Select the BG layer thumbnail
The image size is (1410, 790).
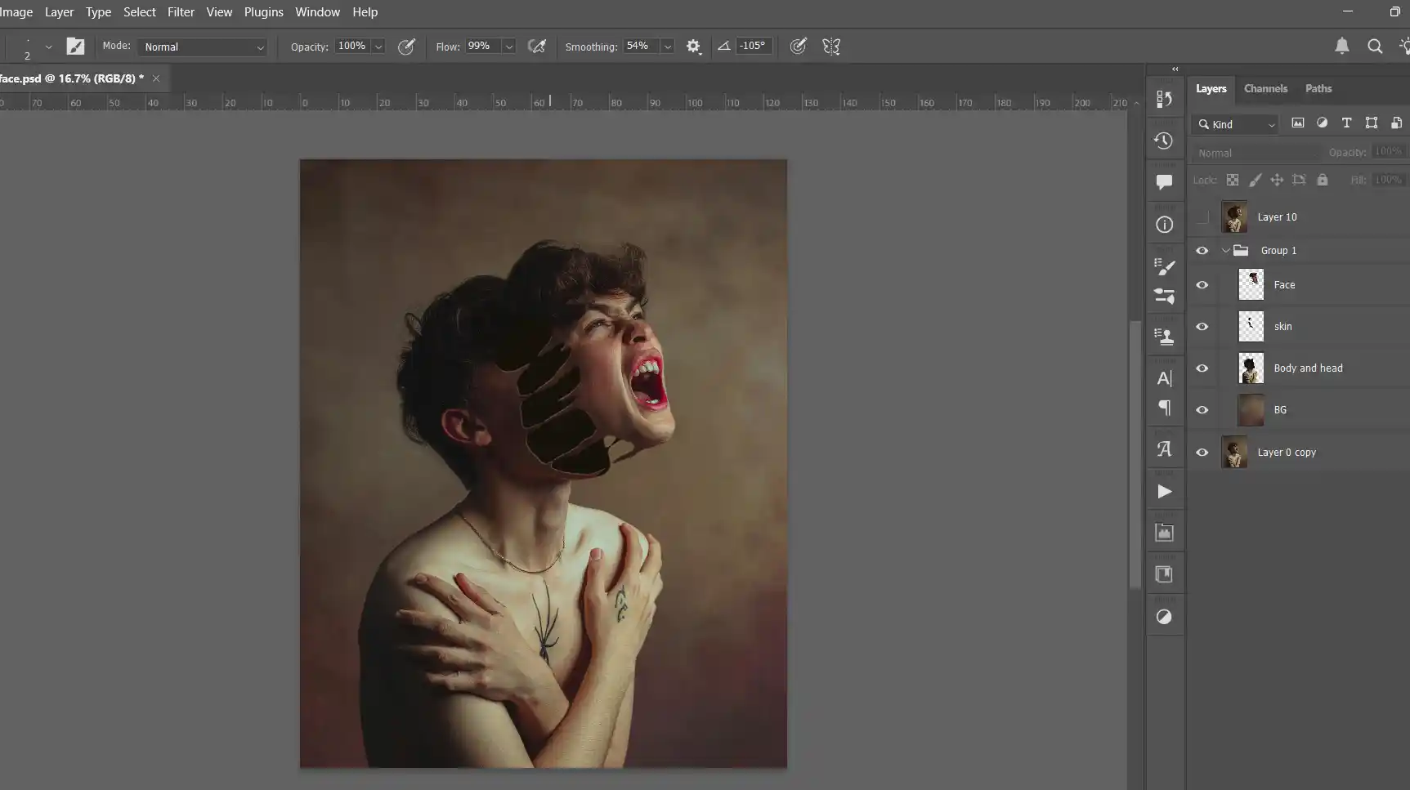[1251, 410]
